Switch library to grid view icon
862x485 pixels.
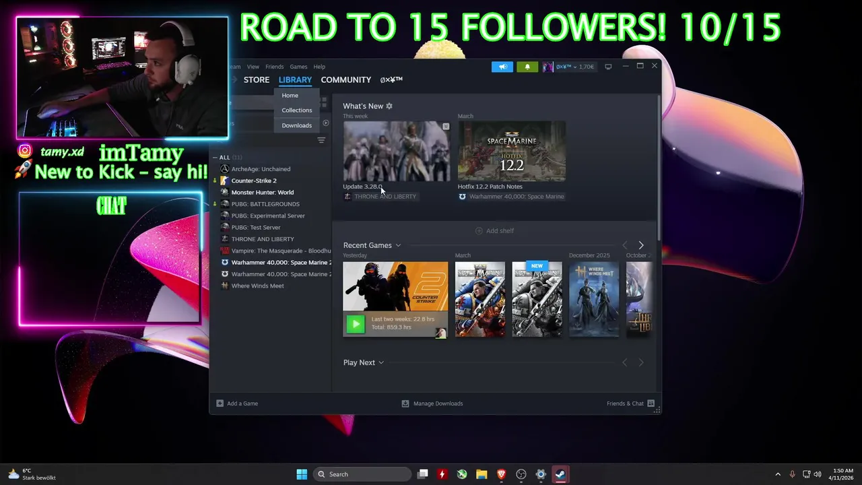click(324, 102)
